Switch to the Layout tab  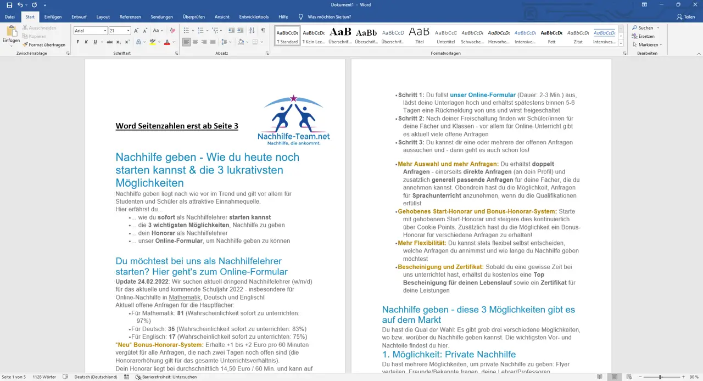103,17
